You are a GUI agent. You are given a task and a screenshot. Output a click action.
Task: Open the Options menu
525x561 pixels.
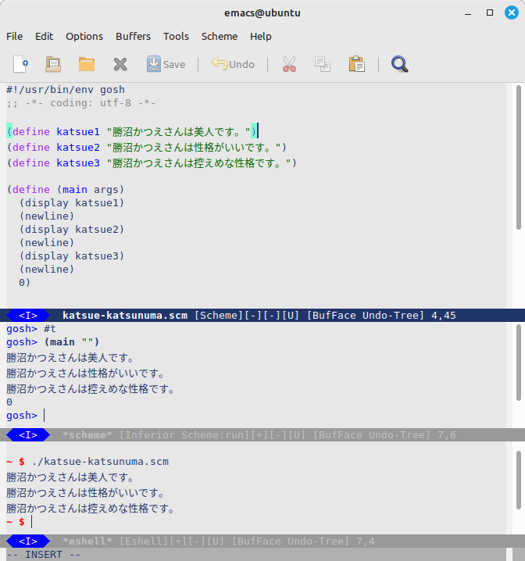click(84, 37)
